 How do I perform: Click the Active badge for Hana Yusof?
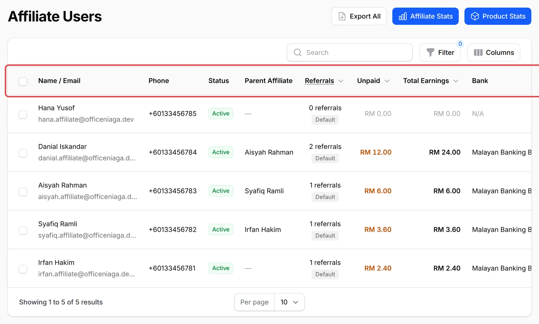(x=221, y=114)
